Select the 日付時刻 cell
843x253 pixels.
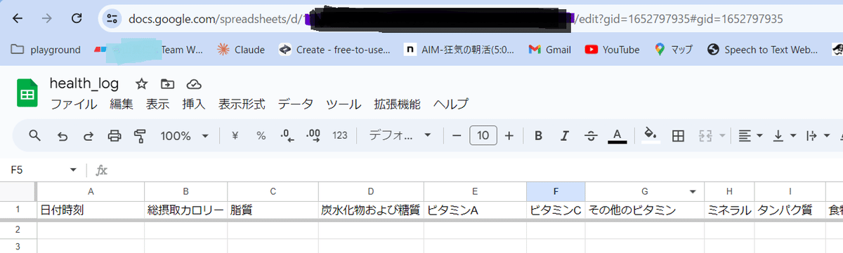(91, 210)
